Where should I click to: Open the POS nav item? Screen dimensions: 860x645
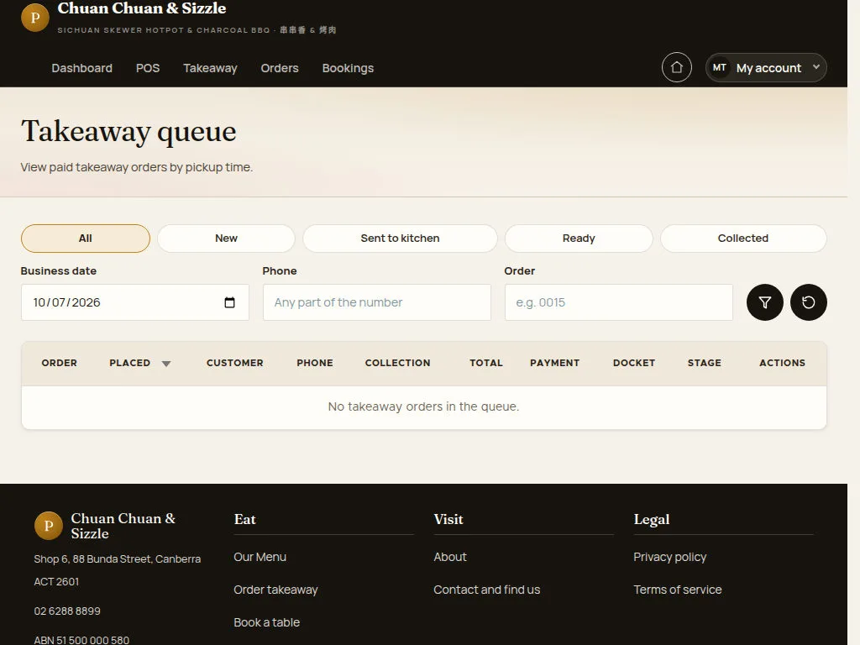point(148,68)
